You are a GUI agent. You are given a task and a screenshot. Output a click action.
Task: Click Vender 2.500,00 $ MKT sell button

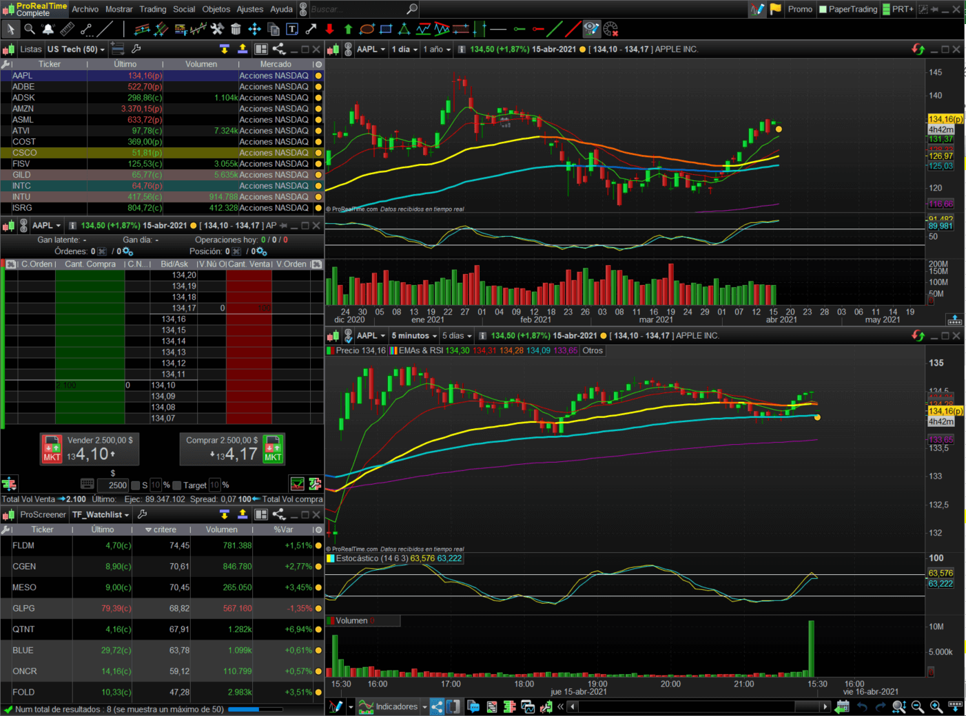pyautogui.click(x=90, y=449)
